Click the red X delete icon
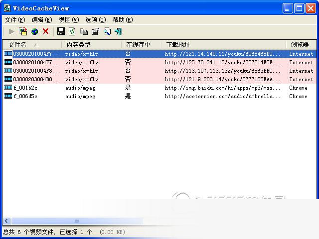 pyautogui.click(x=46, y=31)
